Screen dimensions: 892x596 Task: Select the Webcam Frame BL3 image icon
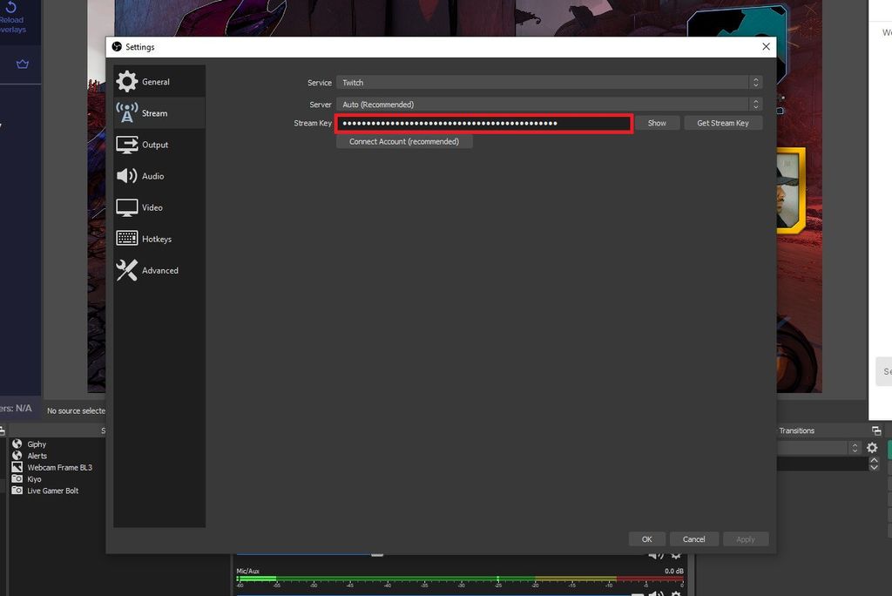[x=17, y=467]
